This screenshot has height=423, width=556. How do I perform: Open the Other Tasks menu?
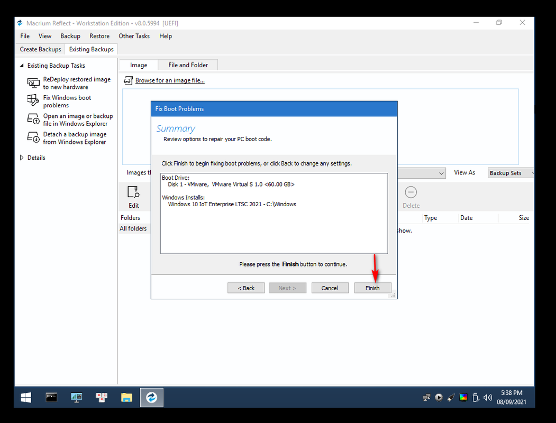[134, 36]
